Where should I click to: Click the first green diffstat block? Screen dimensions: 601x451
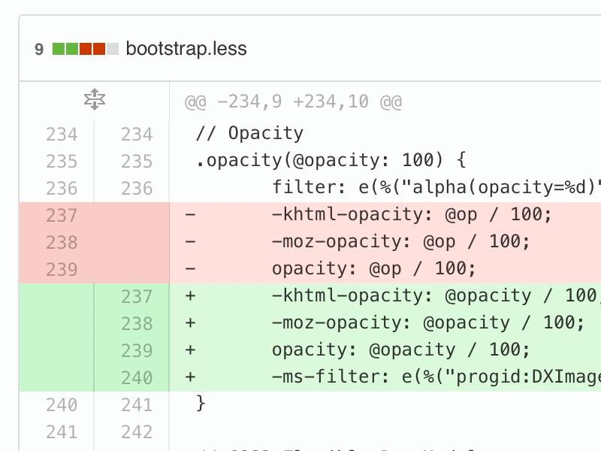pos(58,50)
